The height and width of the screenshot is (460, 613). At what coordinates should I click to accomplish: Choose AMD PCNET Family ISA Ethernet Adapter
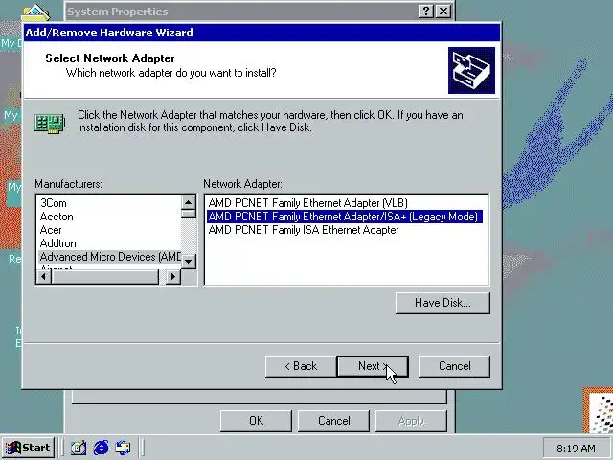click(x=304, y=230)
